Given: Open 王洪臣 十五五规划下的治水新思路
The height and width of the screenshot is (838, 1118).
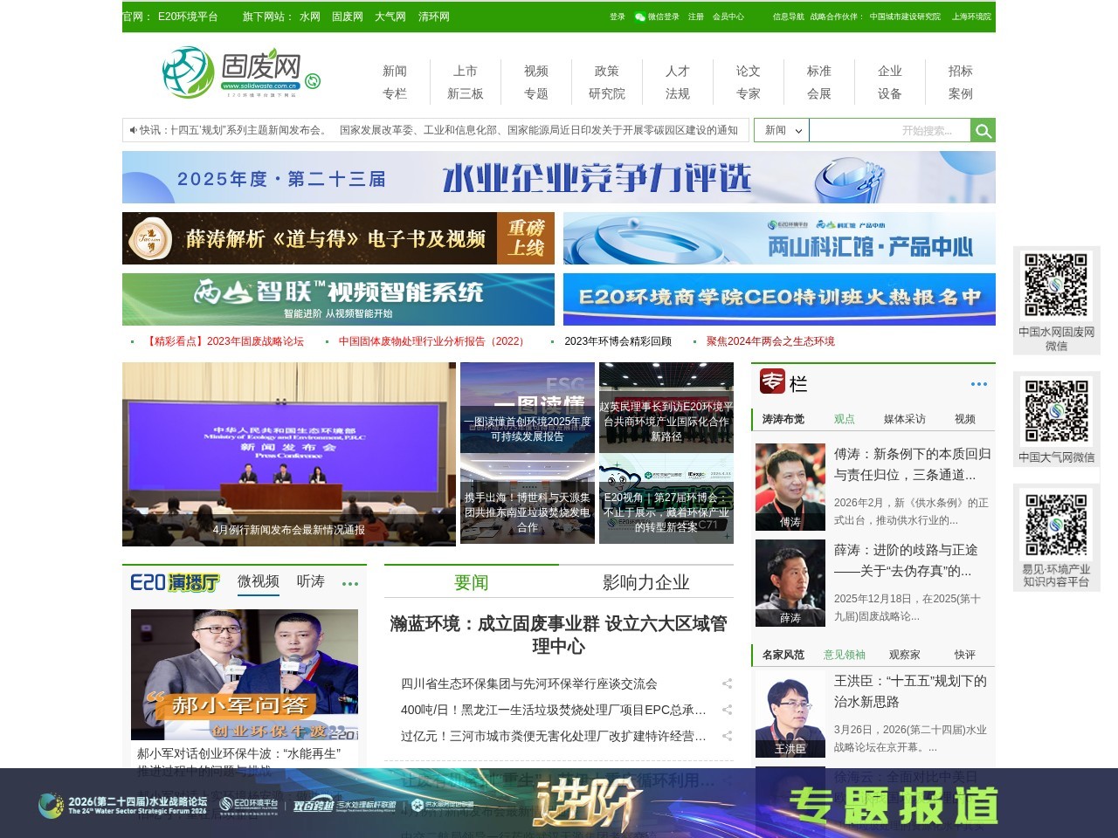Looking at the screenshot, I should [x=911, y=691].
